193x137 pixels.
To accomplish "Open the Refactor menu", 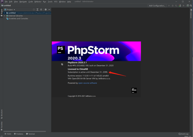I will (38, 2).
